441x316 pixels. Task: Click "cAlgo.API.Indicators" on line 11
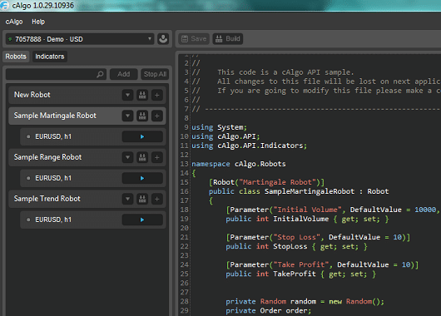coord(260,146)
